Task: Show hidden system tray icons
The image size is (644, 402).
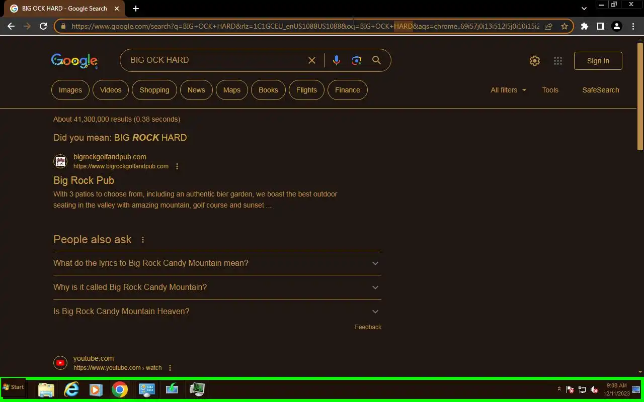Action: click(x=559, y=389)
